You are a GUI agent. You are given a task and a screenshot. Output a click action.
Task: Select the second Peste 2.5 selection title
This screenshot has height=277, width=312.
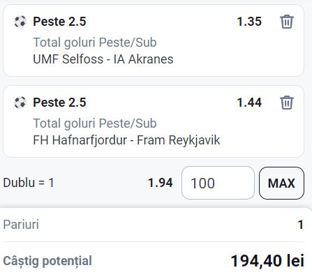[x=59, y=103]
